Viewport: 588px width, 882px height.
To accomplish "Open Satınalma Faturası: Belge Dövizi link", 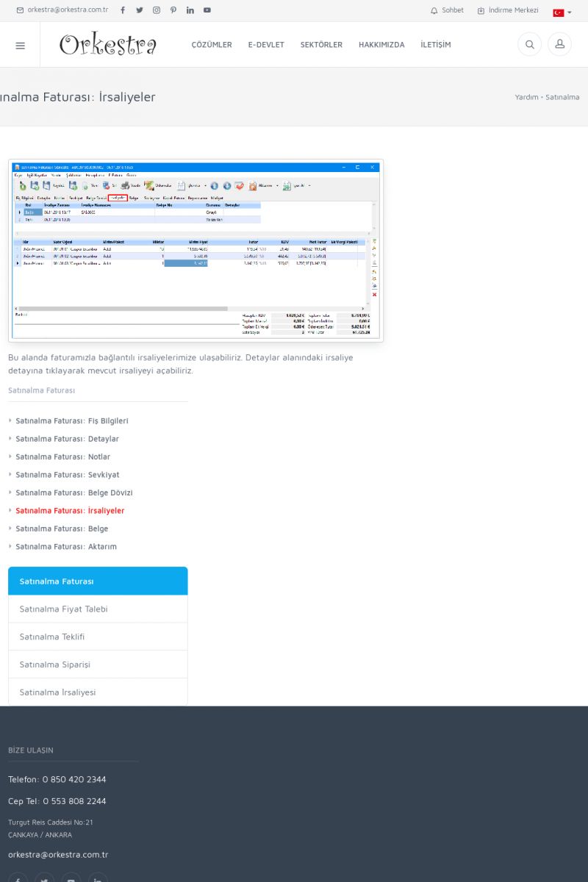I will click(x=74, y=493).
